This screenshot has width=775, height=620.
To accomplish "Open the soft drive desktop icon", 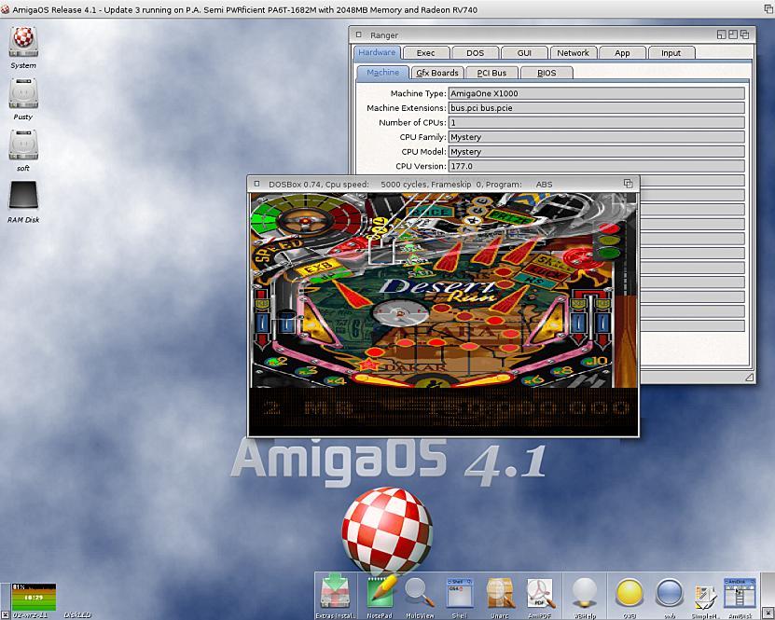I will point(23,145).
